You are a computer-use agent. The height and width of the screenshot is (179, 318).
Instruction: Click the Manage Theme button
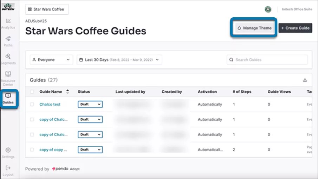pos(254,28)
